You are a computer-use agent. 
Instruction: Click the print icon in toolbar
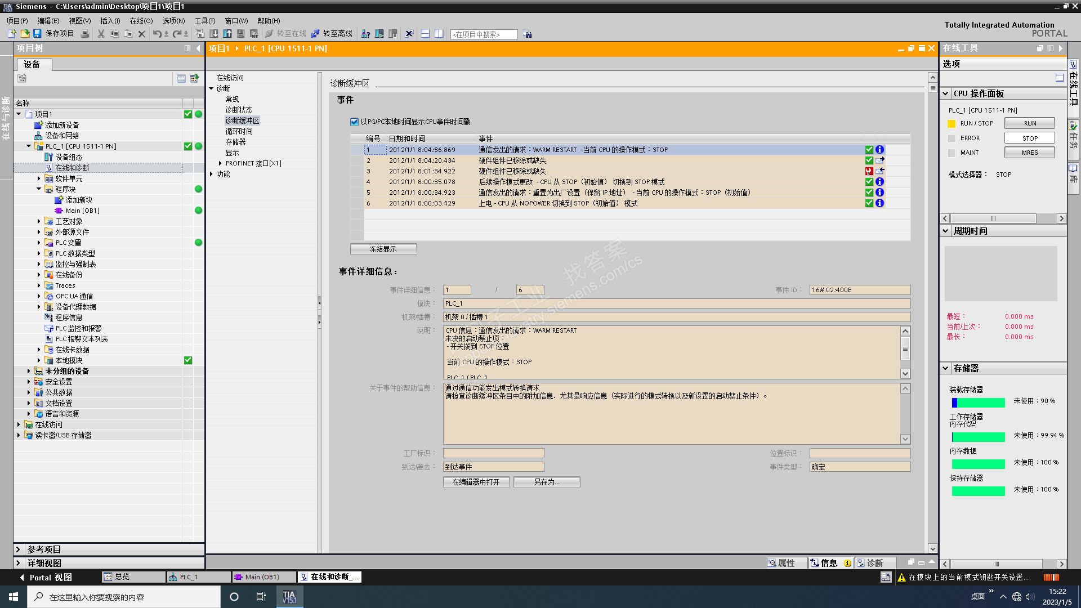coord(85,34)
